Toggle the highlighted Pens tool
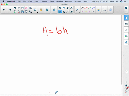129x96 pixels. pos(60,12)
